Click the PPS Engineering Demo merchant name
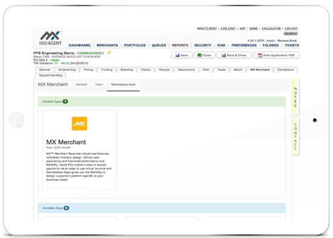 click(54, 53)
